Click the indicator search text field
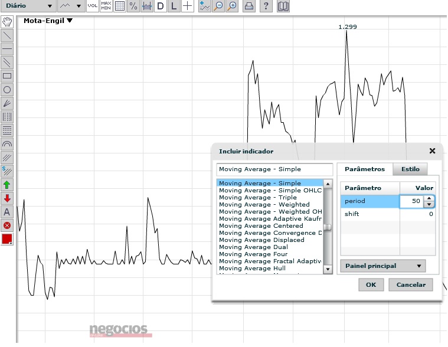Screen dimensions: 448x347 (x=274, y=169)
